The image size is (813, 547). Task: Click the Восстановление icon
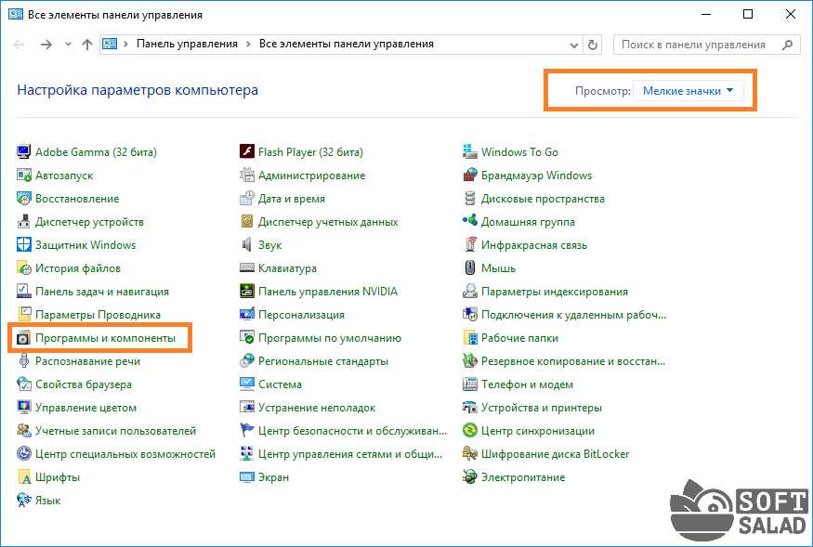click(x=24, y=199)
